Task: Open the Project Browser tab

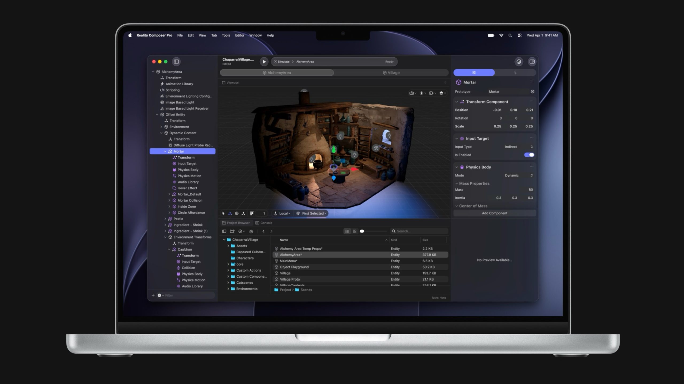Action: click(236, 223)
